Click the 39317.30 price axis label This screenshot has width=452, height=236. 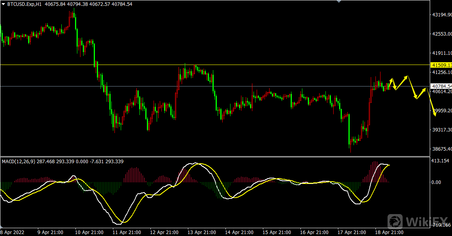(x=442, y=130)
